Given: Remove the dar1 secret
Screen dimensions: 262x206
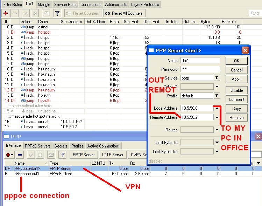Looking at the screenshot, I should point(236,118).
